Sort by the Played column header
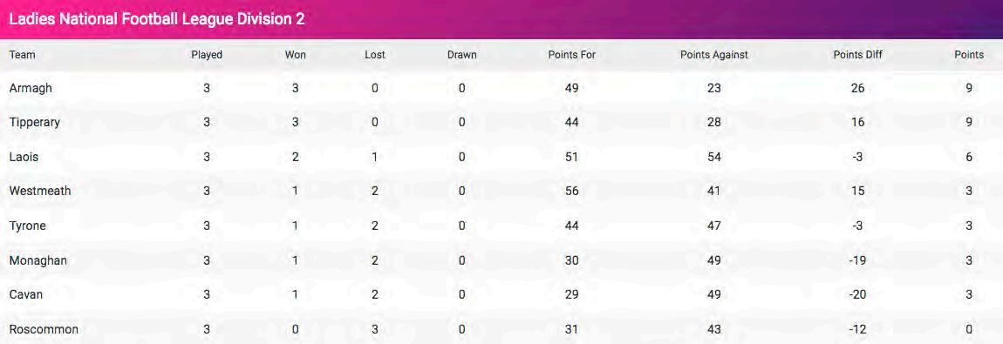 [207, 55]
